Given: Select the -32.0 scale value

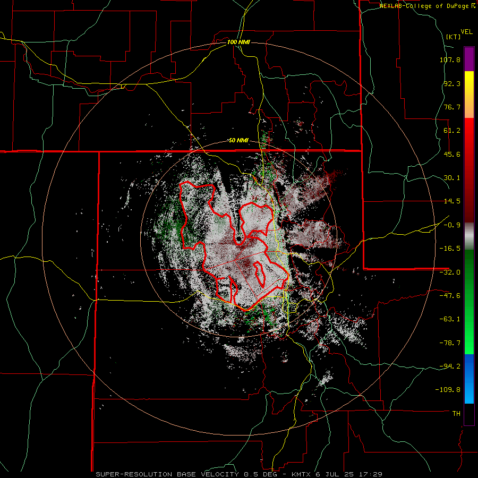Looking at the screenshot, I should [x=450, y=272].
